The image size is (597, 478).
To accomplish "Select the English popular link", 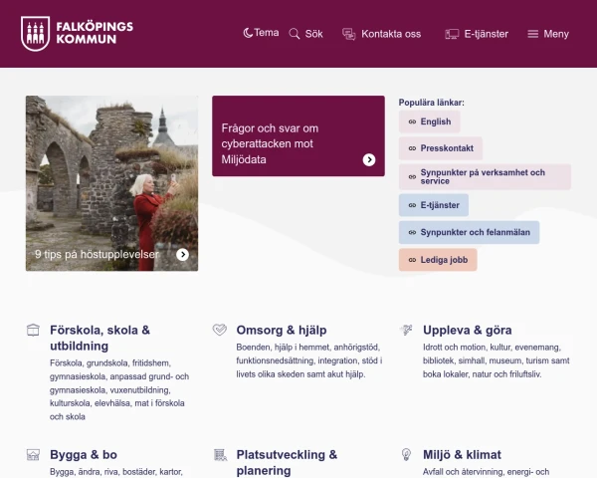I will [429, 121].
